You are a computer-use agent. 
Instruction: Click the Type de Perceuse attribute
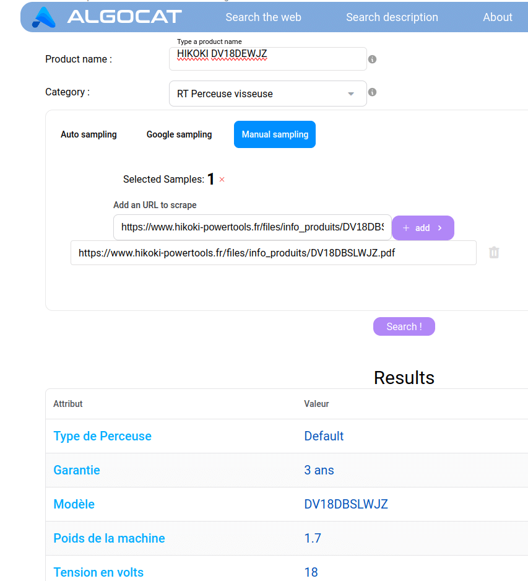[102, 436]
